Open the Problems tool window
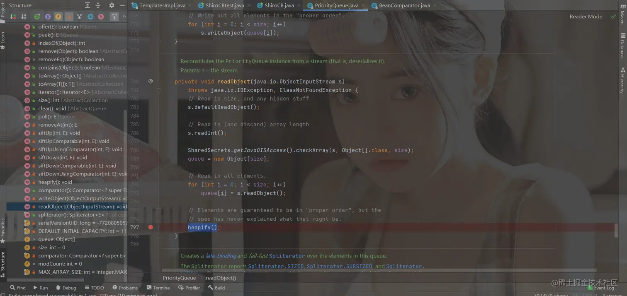Screen dimensions: 627x296 pyautogui.click(x=125, y=288)
